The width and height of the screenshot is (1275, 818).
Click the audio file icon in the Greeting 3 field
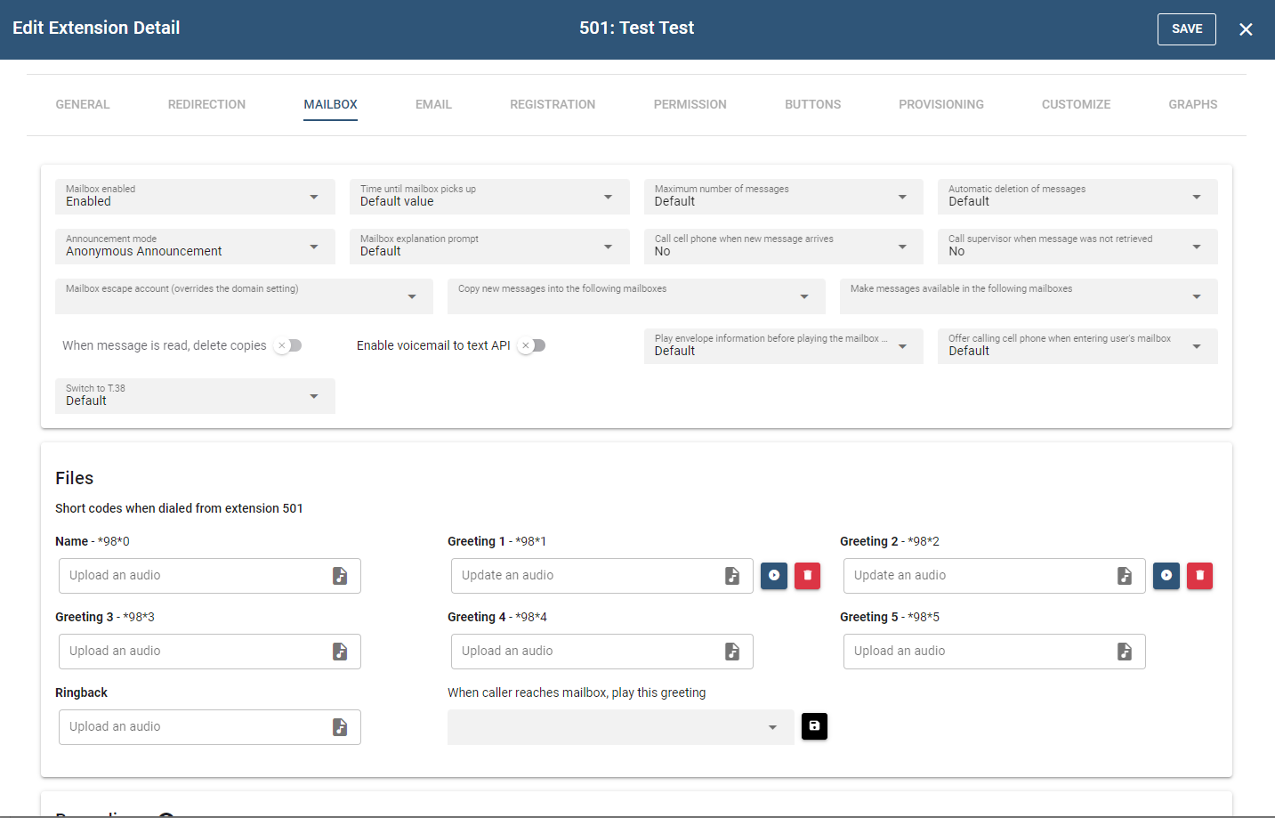point(340,652)
